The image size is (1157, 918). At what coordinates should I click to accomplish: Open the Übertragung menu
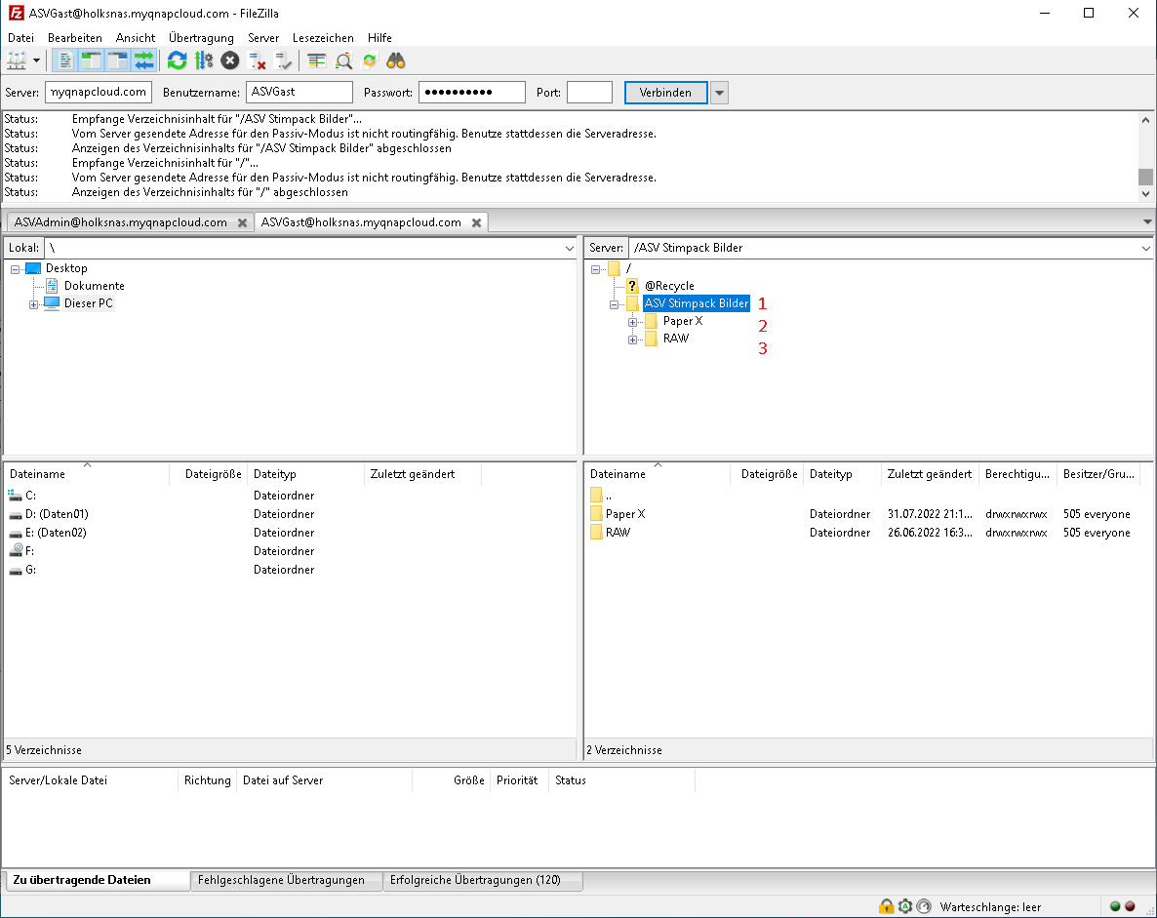(x=201, y=38)
